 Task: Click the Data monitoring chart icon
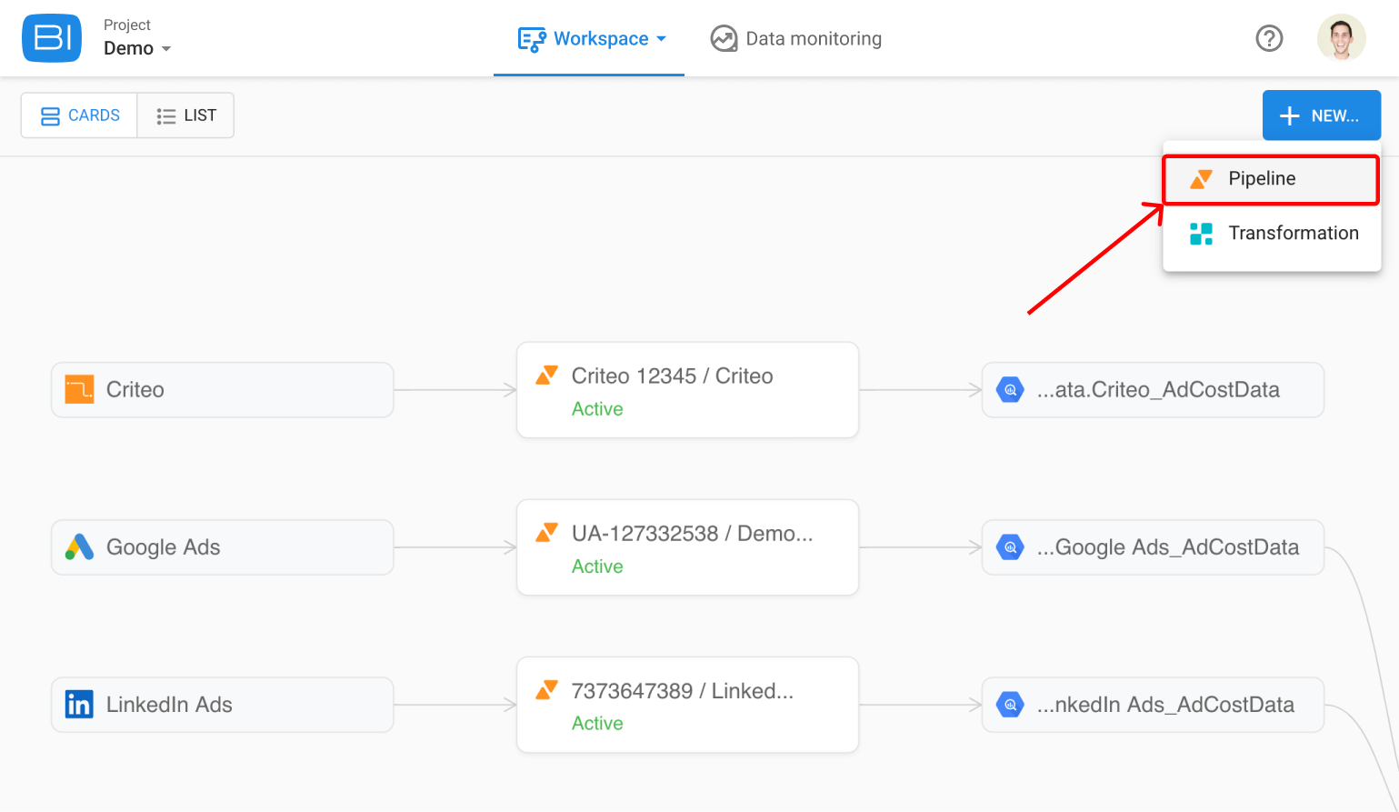click(x=724, y=39)
